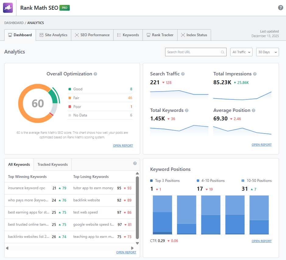Click into the Search Post URL field
This screenshot has height=260, width=286.
196,52
